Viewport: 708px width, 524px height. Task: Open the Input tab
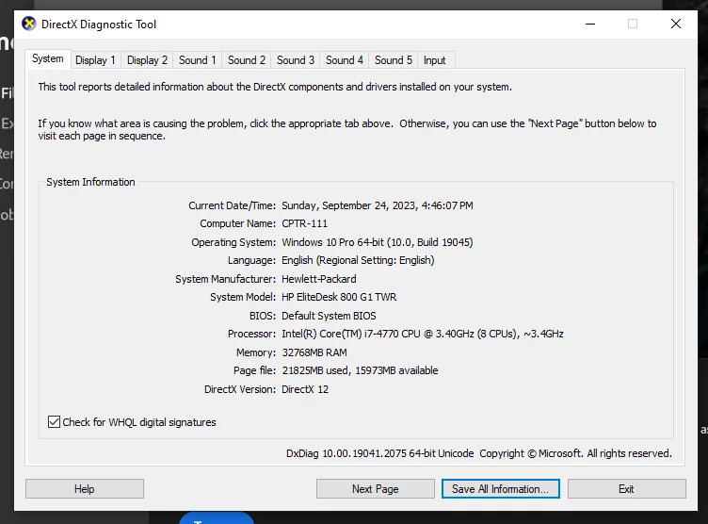[x=434, y=60]
